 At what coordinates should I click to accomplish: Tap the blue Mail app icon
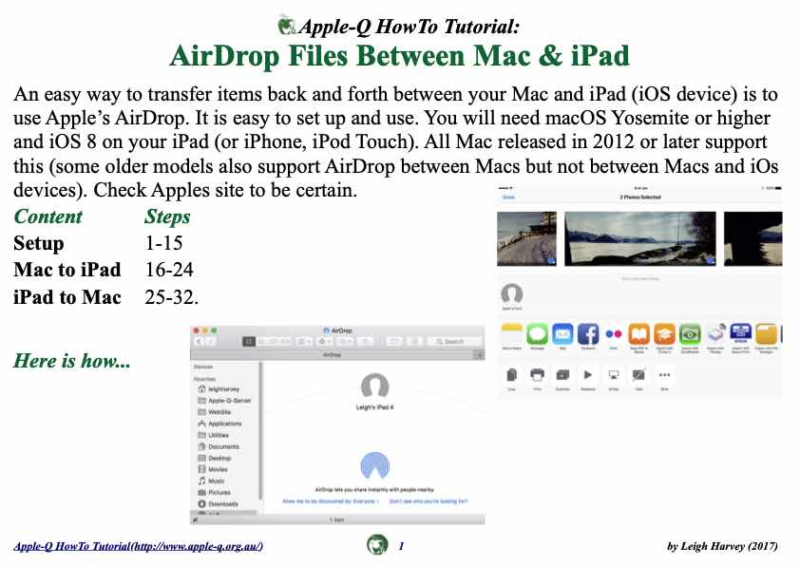pyautogui.click(x=562, y=334)
